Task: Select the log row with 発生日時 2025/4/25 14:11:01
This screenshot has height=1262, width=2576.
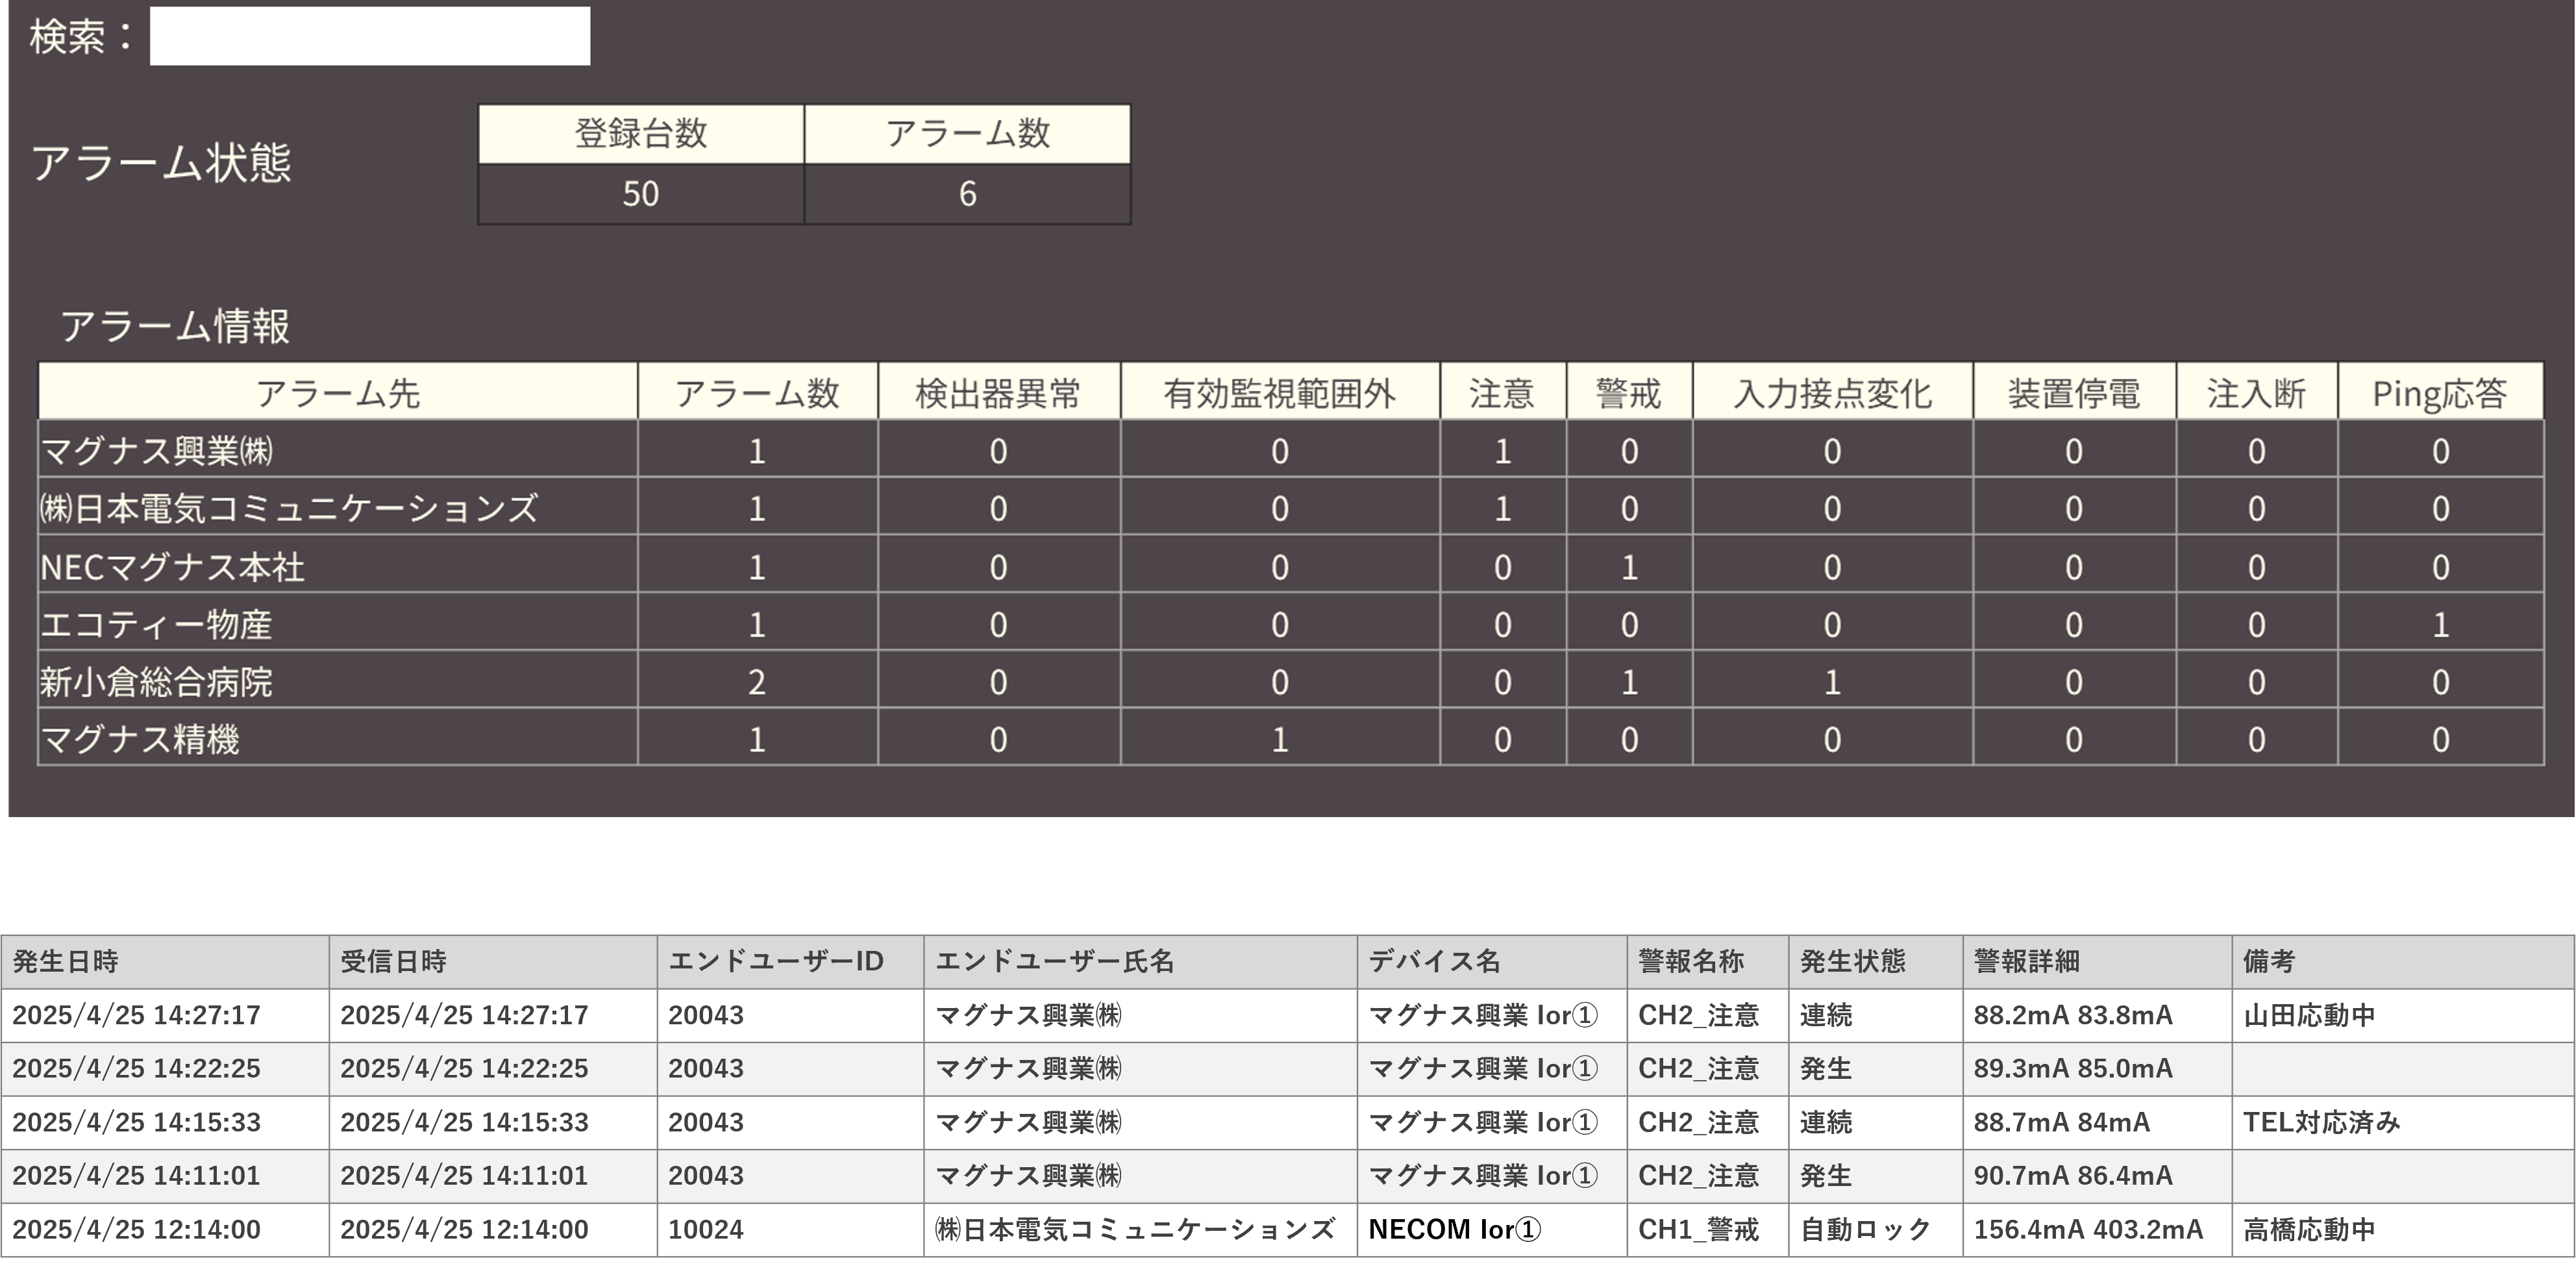Action: pos(1288,1176)
